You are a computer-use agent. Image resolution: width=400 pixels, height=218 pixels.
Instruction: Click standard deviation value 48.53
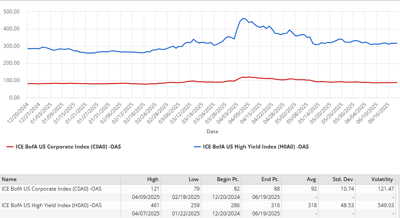pyautogui.click(x=347, y=205)
